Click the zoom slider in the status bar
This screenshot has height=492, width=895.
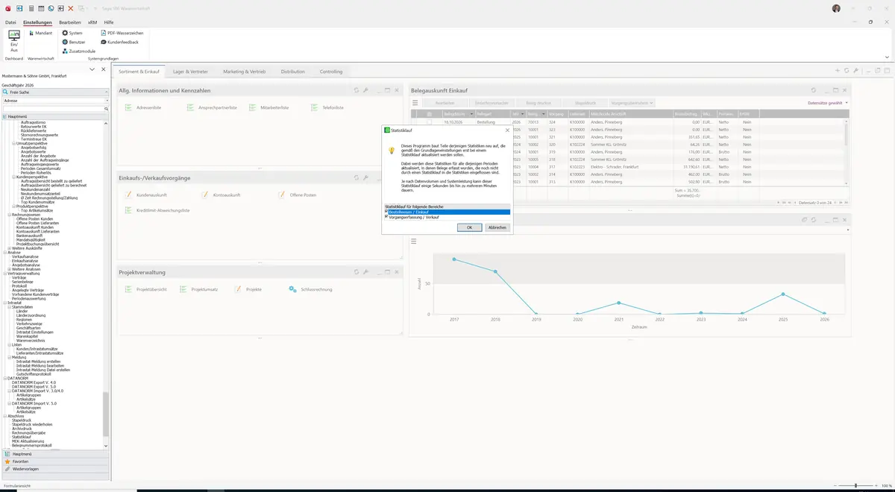[x=855, y=485]
